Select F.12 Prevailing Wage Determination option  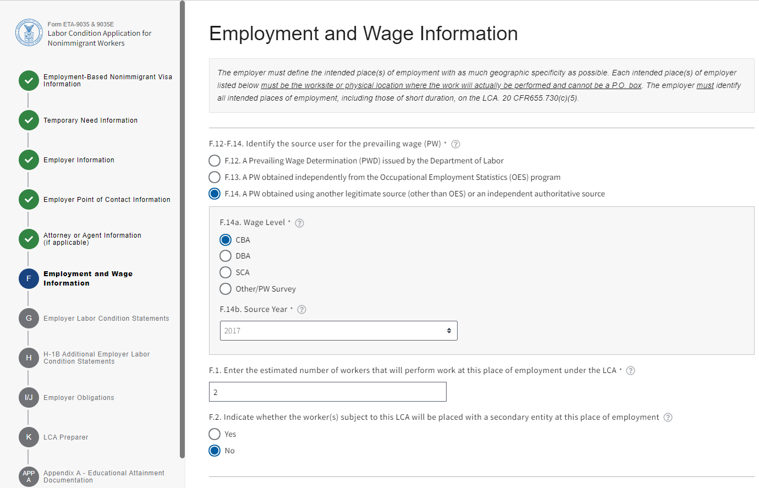click(215, 161)
